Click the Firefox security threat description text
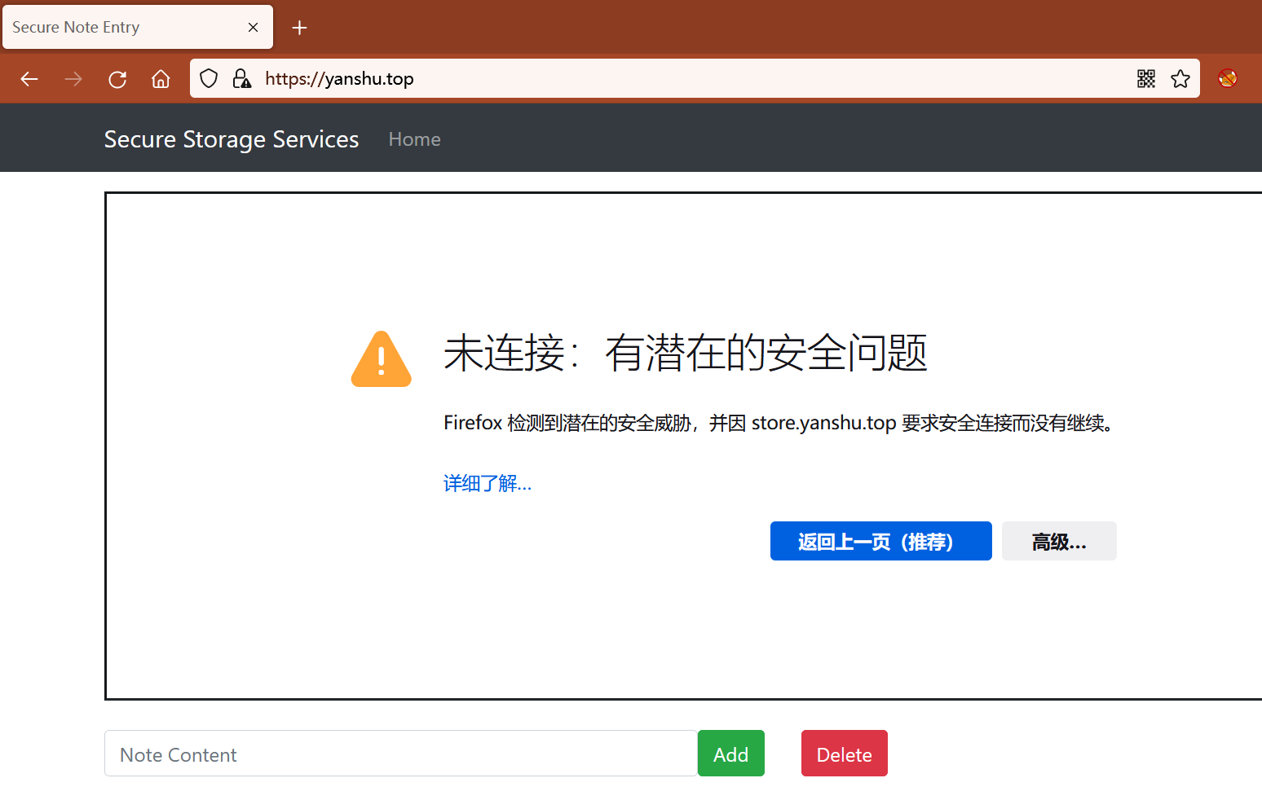The height and width of the screenshot is (800, 1262). click(x=779, y=423)
